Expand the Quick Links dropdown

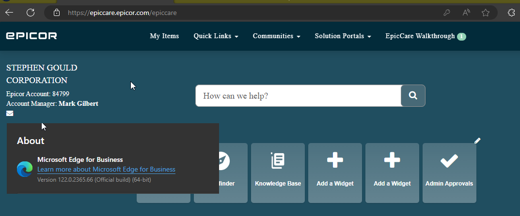(x=216, y=36)
